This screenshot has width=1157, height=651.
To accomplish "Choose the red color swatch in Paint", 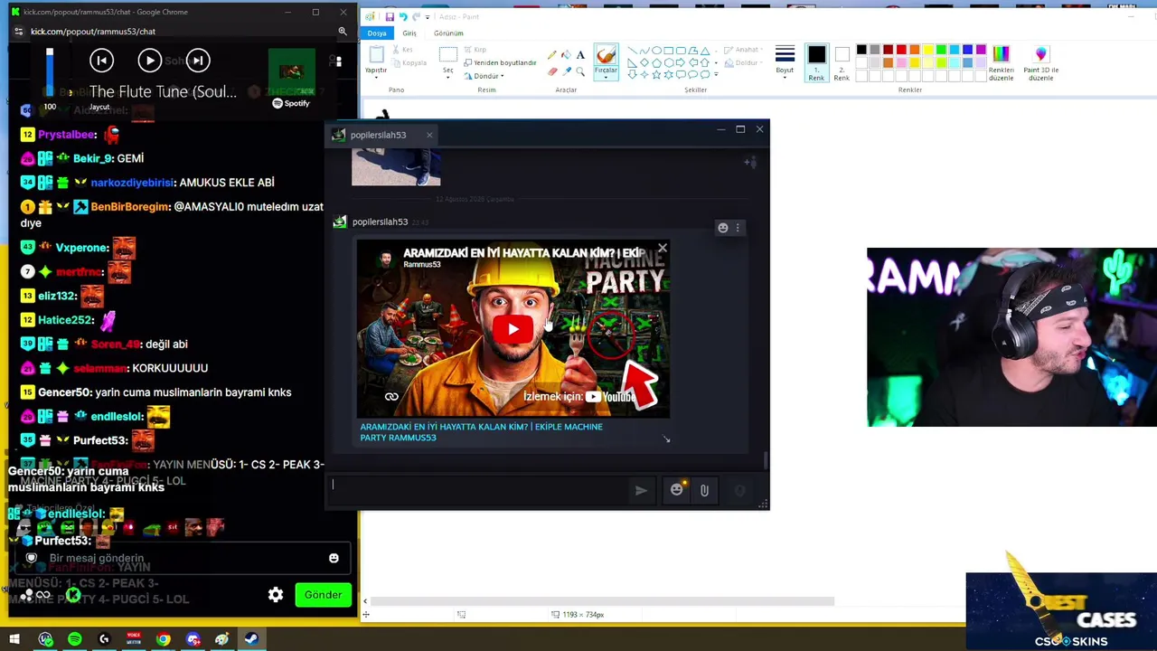I will 901,50.
